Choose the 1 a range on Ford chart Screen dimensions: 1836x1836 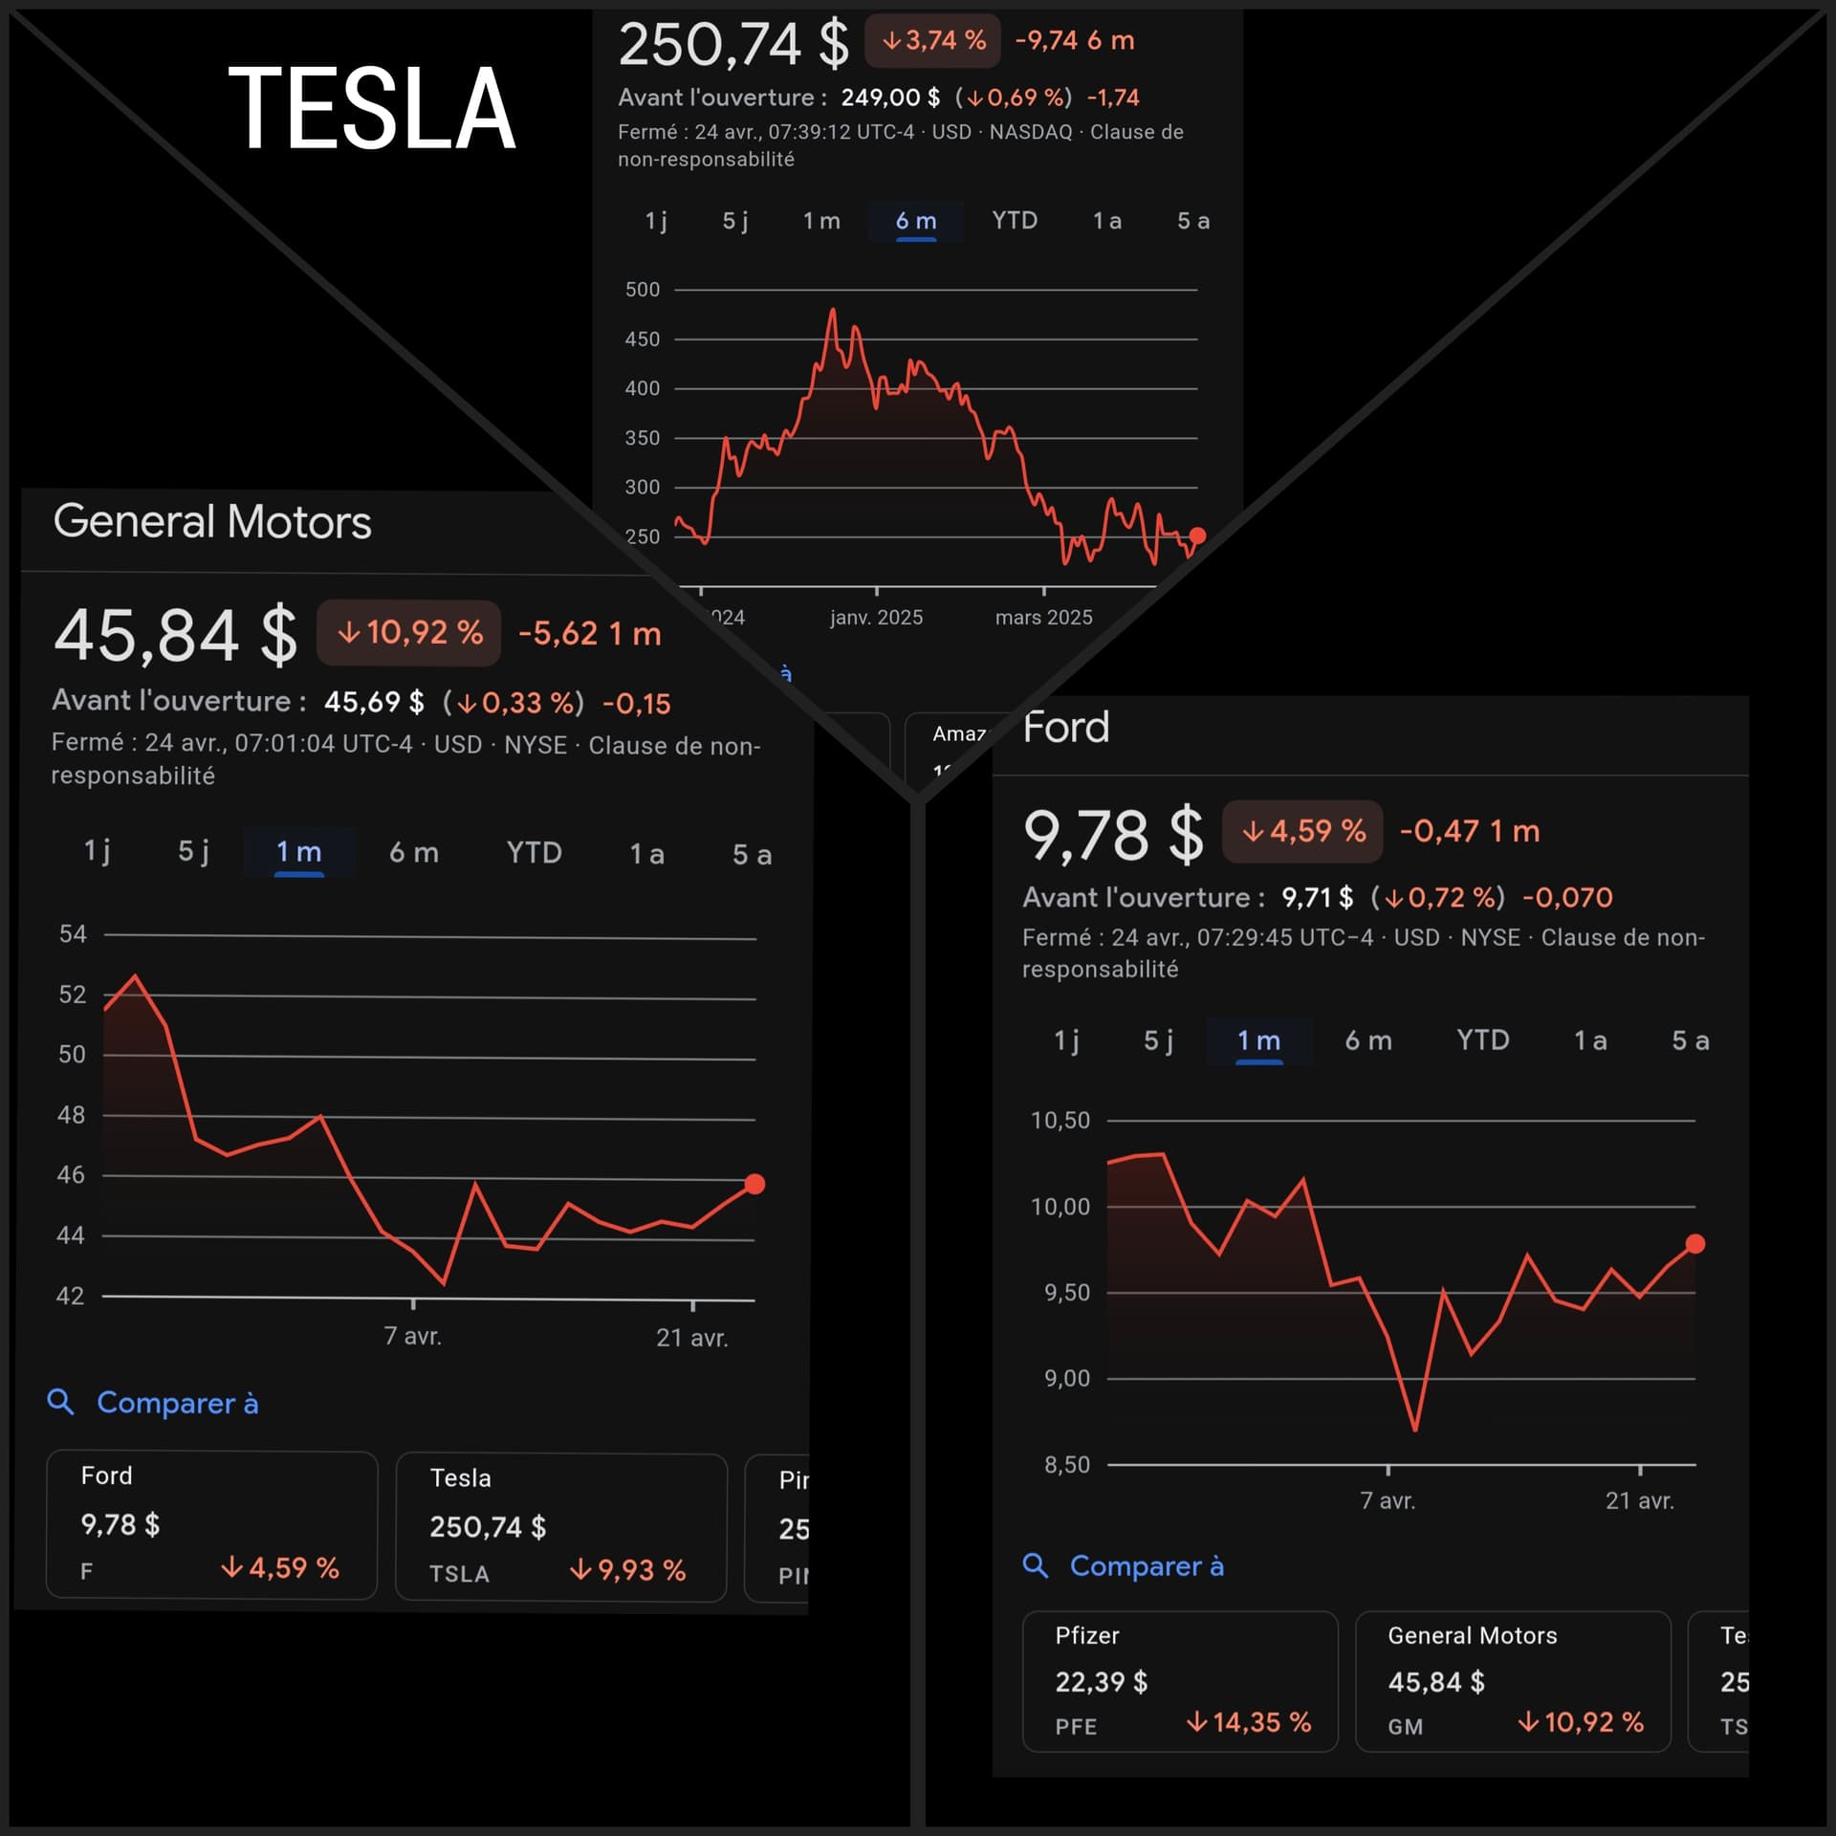pyautogui.click(x=1590, y=1040)
